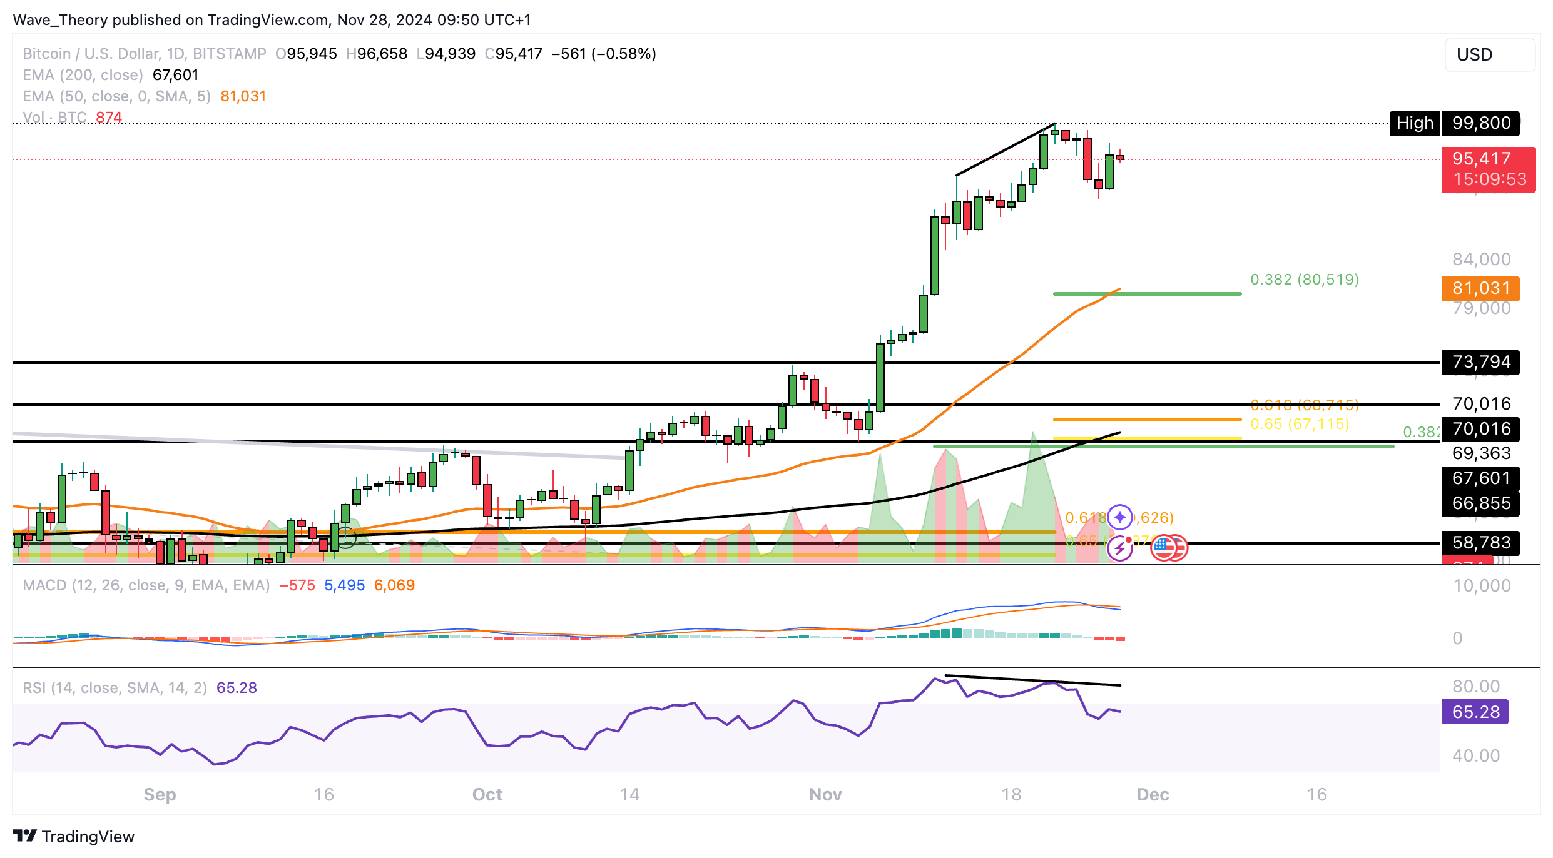Image resolution: width=1553 pixels, height=858 pixels.
Task: Click the Dec label on the time axis
Action: [x=1152, y=794]
